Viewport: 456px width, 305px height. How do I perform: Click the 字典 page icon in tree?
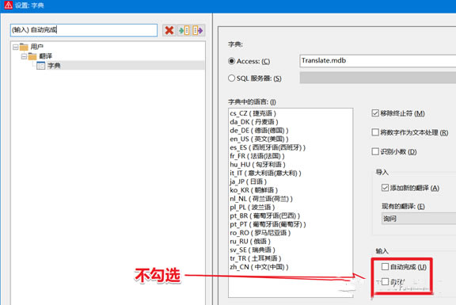(40, 66)
